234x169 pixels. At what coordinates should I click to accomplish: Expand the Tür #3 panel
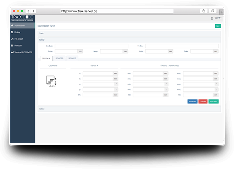[x=129, y=109]
